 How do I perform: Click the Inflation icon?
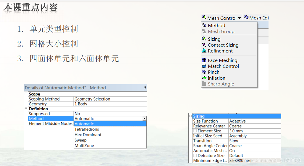(x=204, y=78)
